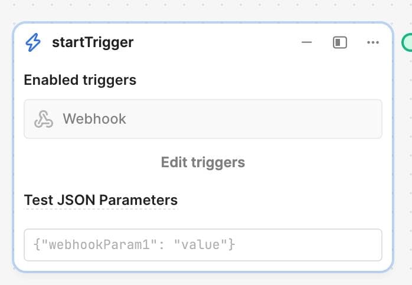Open the three-dot more options menu
Viewport: 412px width, 285px height.
(373, 42)
